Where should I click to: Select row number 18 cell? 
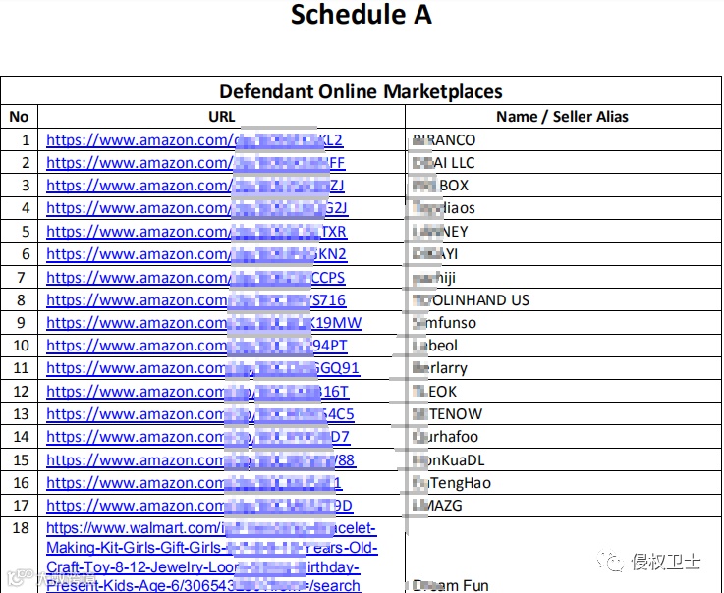coord(21,527)
